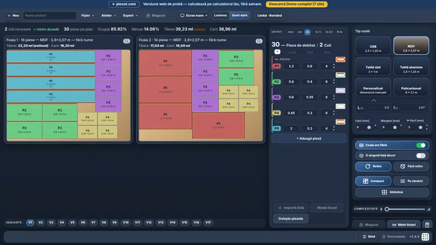Click the 'Nume proiect' input field

pos(50,16)
